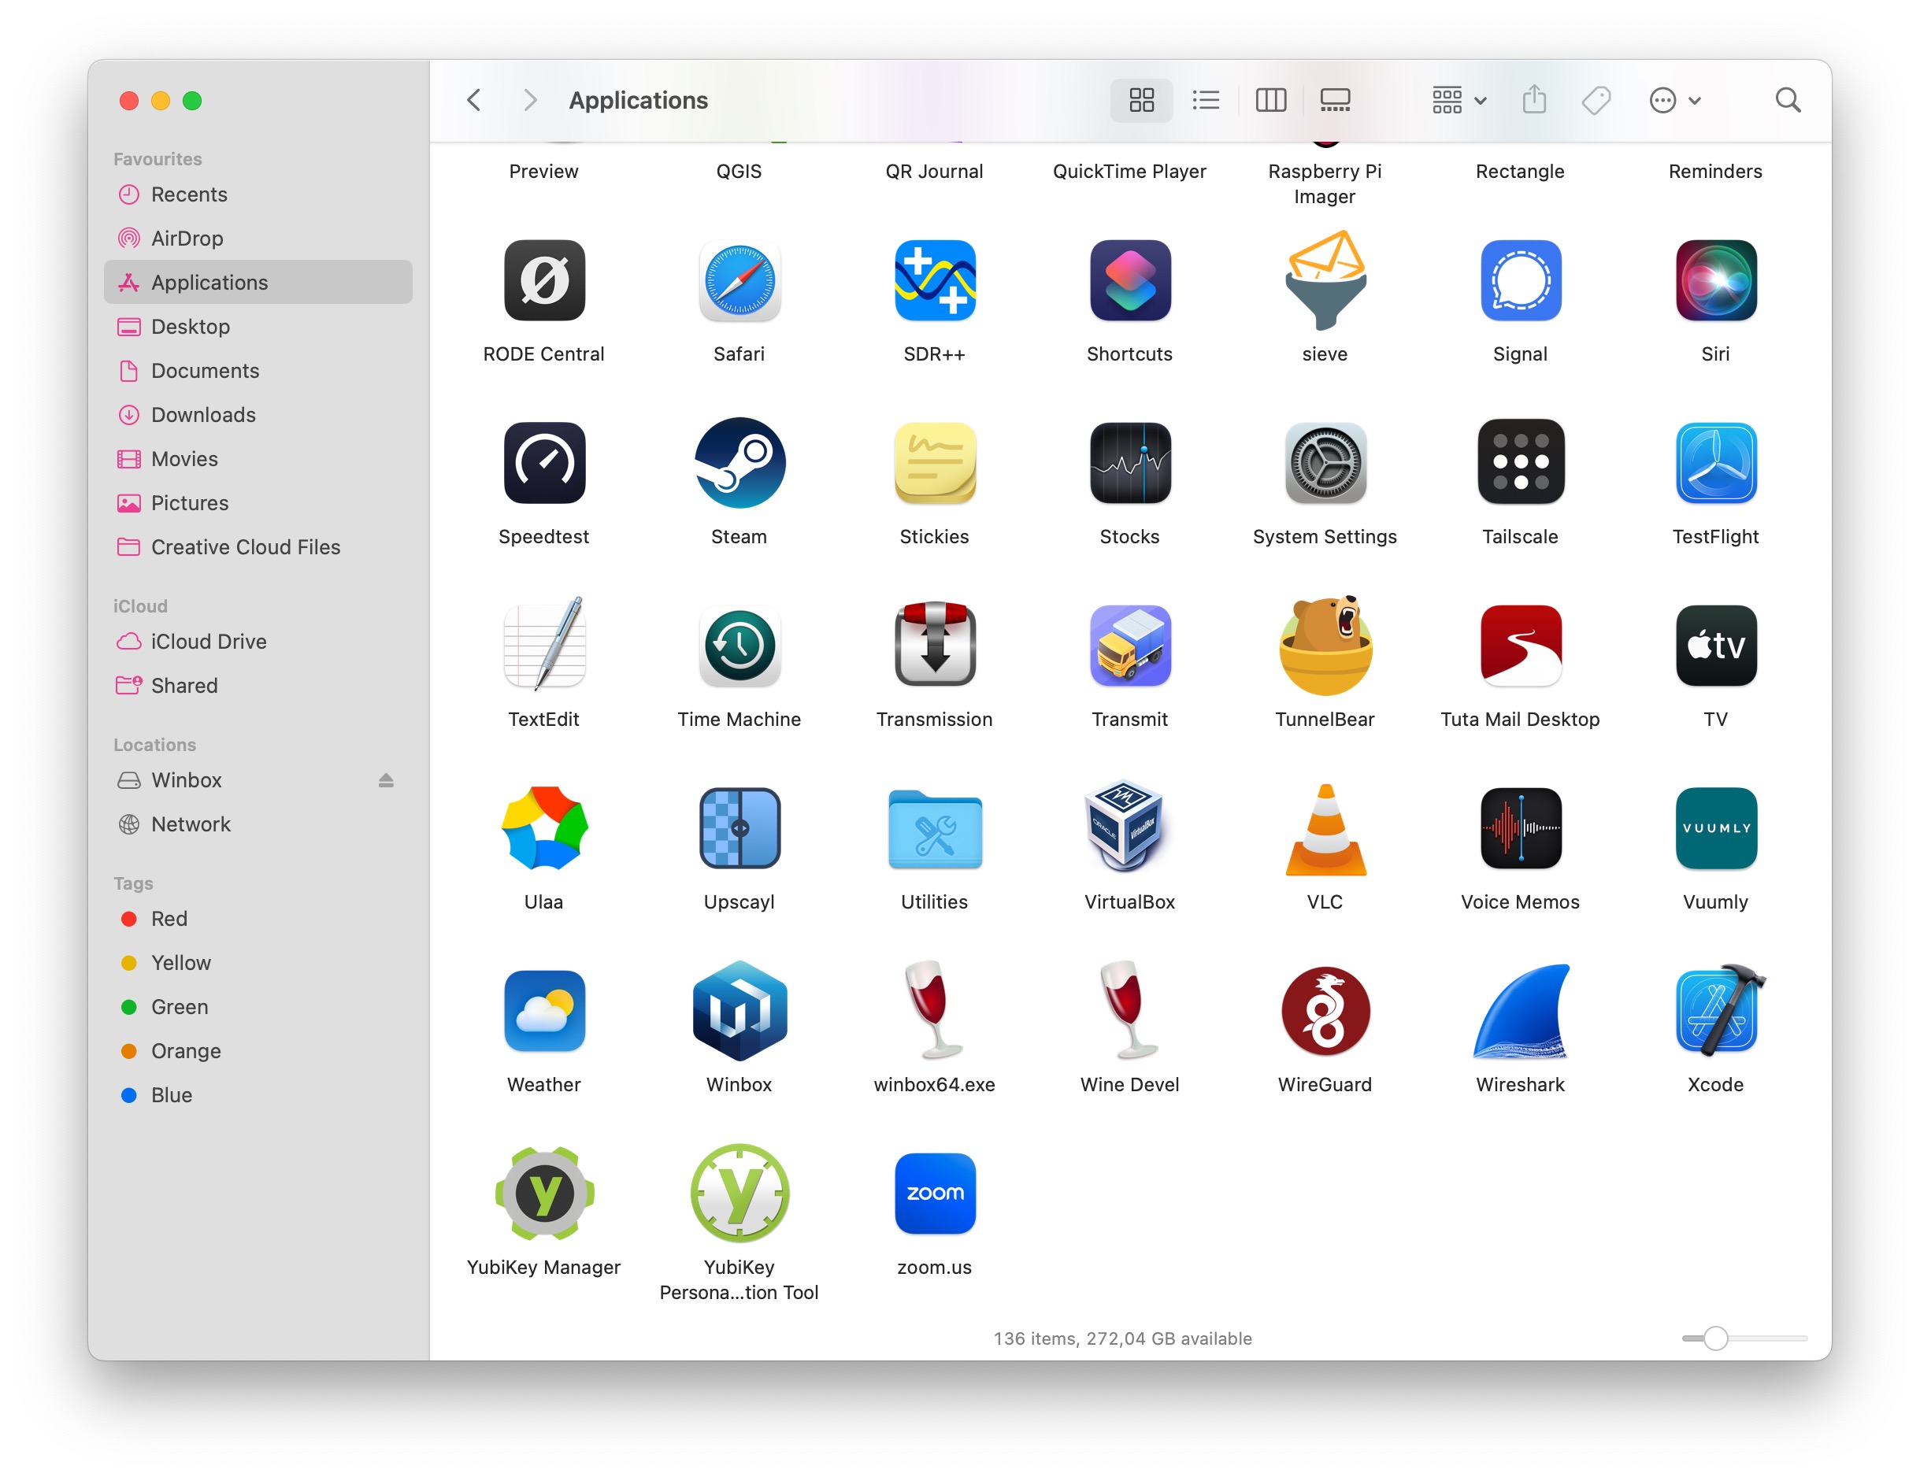Open Recents in the sidebar
Image resolution: width=1920 pixels, height=1477 pixels.
(258, 194)
